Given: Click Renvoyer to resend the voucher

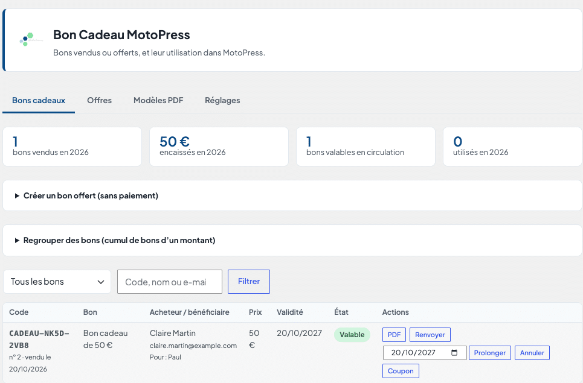Looking at the screenshot, I should click(430, 335).
